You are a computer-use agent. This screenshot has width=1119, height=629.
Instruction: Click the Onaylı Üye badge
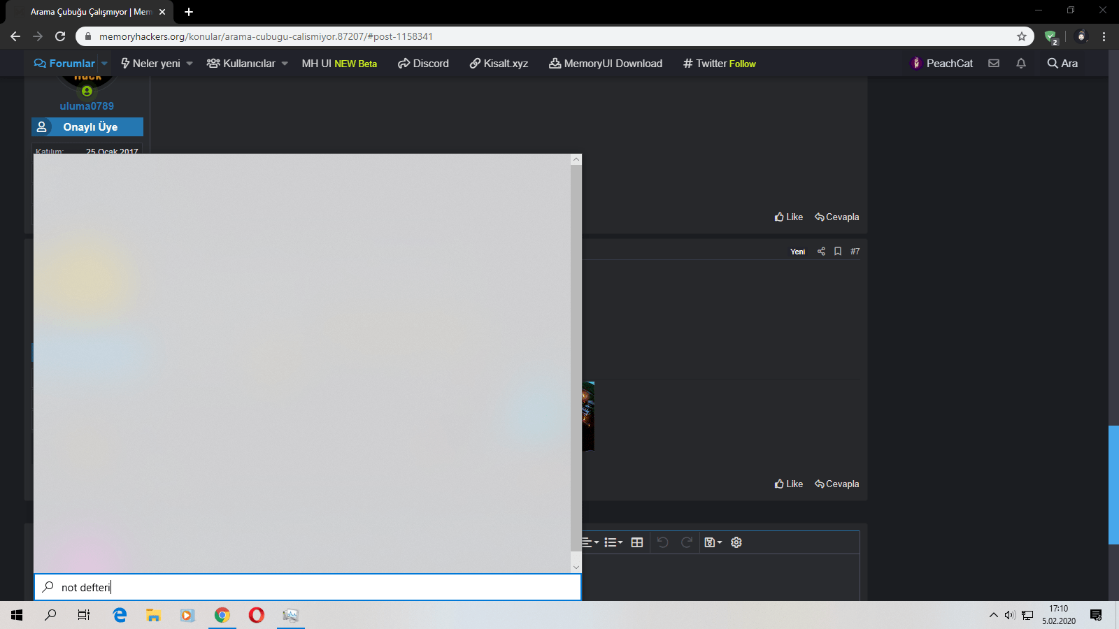87,126
